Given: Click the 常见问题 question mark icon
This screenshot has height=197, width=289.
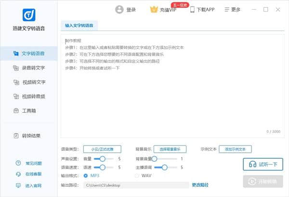Looking at the screenshot, I should point(18,163).
